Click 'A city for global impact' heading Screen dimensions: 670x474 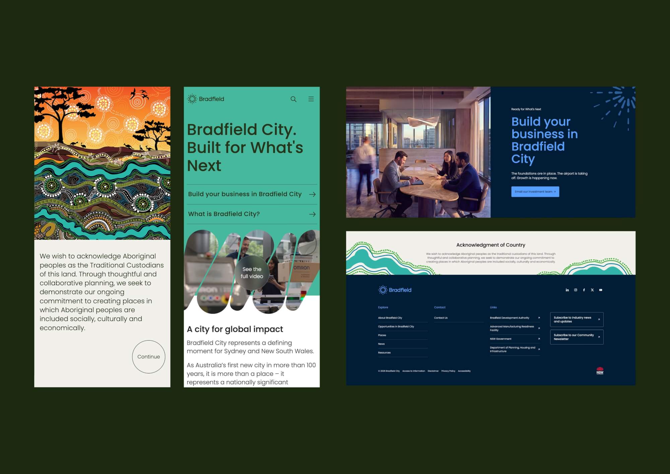(235, 329)
